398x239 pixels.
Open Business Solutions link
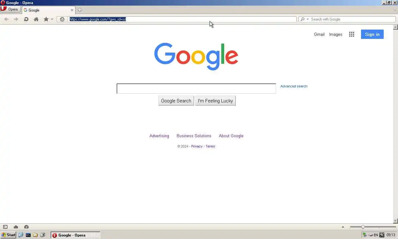tap(194, 136)
